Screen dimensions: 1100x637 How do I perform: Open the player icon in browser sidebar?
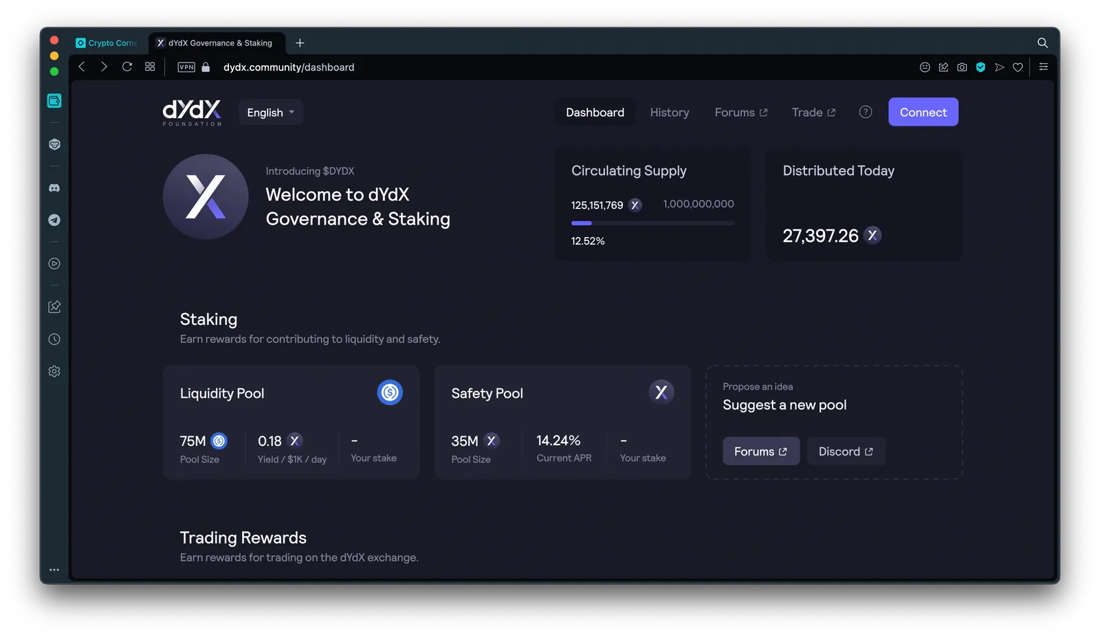[54, 263]
